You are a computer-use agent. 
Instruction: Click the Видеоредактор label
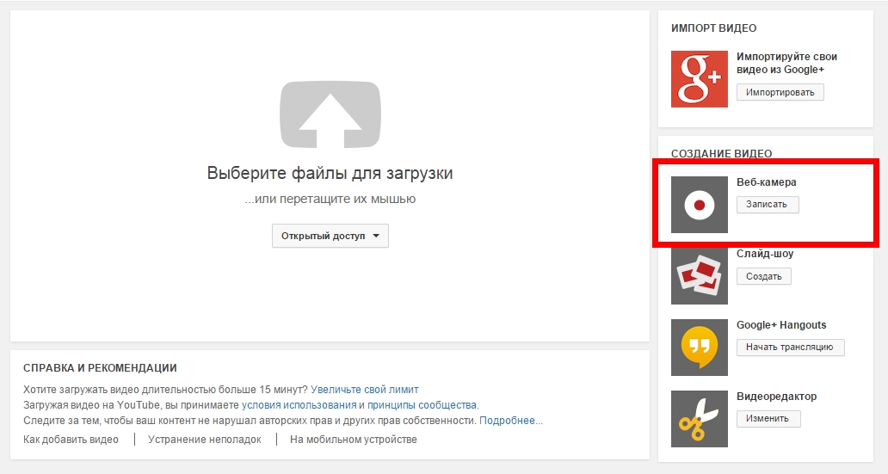tap(776, 397)
